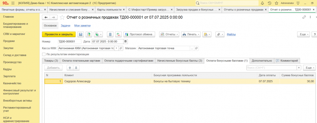Screen dimensions: 317x123
Task: Open the Задачи link
Action: [66, 26]
